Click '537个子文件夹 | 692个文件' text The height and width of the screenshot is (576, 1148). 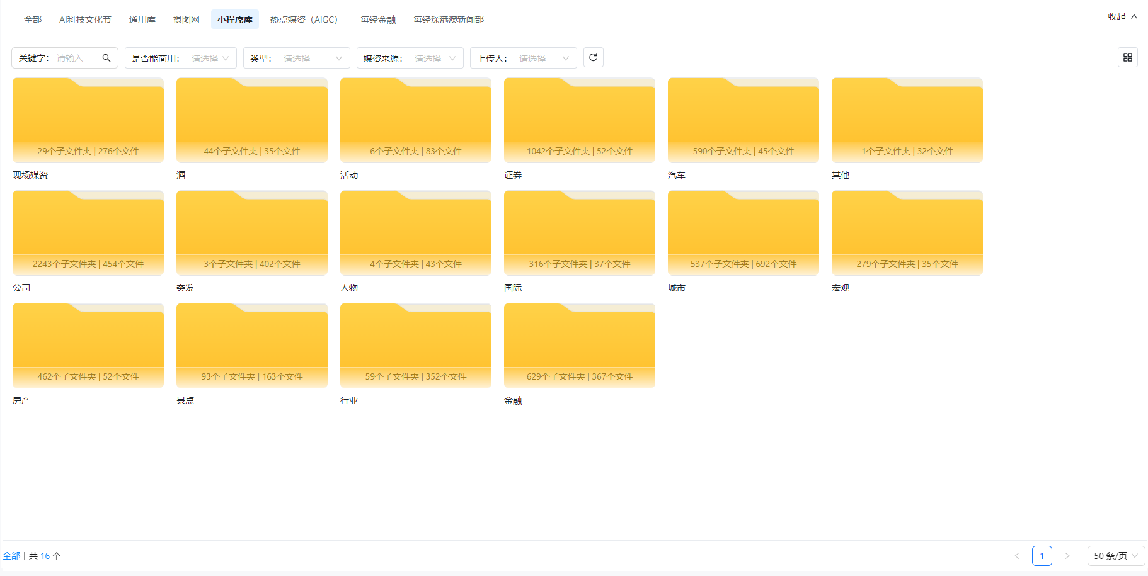click(x=743, y=264)
